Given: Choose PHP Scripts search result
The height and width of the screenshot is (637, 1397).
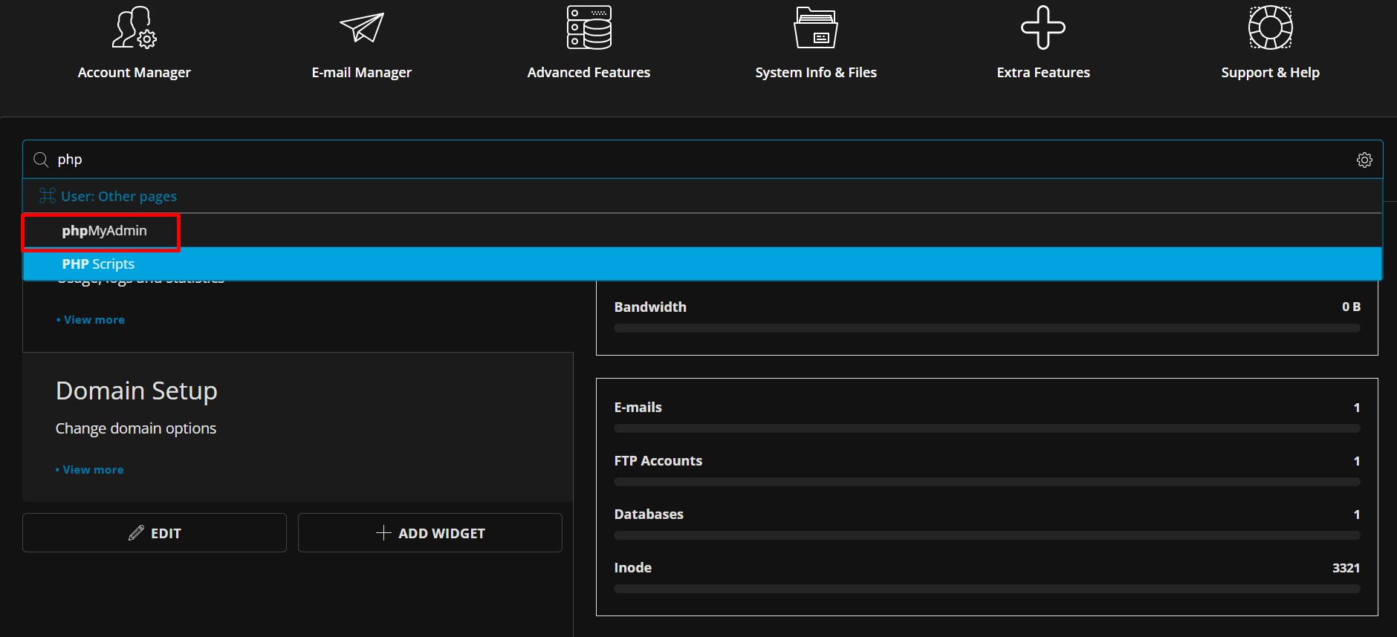Looking at the screenshot, I should click(x=98, y=264).
